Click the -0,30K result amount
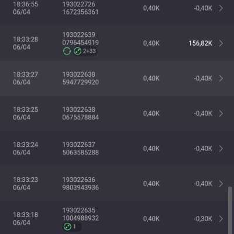234x234 pixels. [x=203, y=219]
